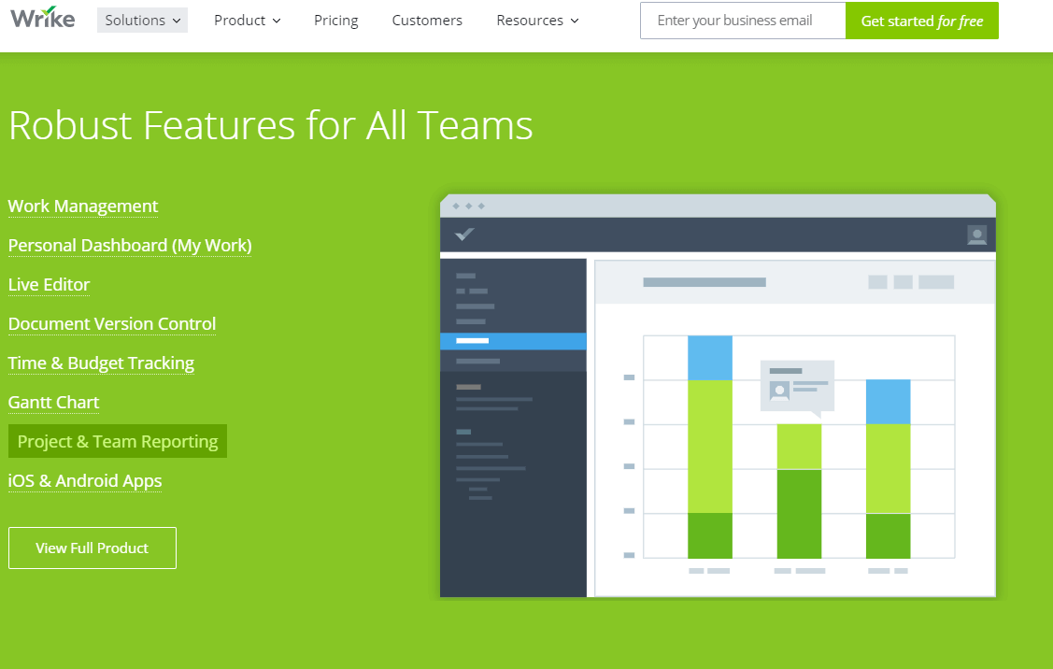The image size is (1053, 669).
Task: Open the Work Management feature link
Action: coord(82,206)
